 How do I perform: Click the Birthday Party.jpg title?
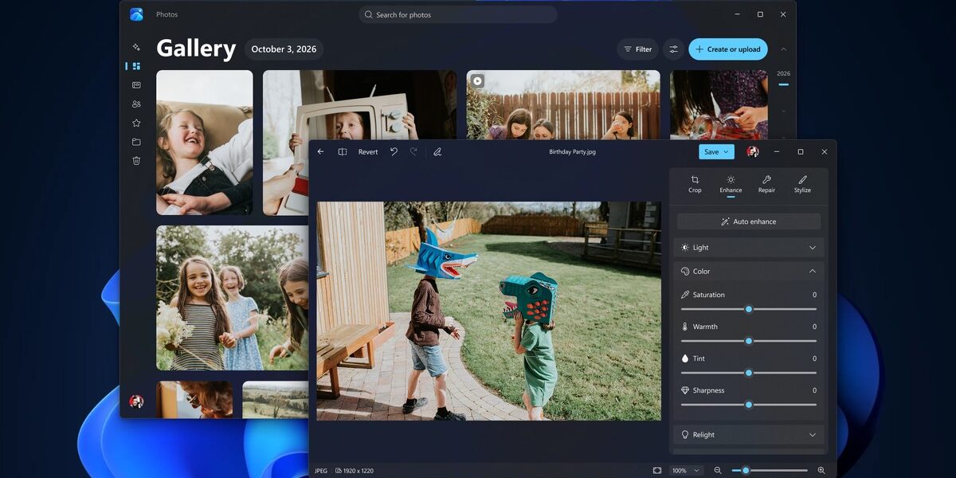pyautogui.click(x=572, y=151)
